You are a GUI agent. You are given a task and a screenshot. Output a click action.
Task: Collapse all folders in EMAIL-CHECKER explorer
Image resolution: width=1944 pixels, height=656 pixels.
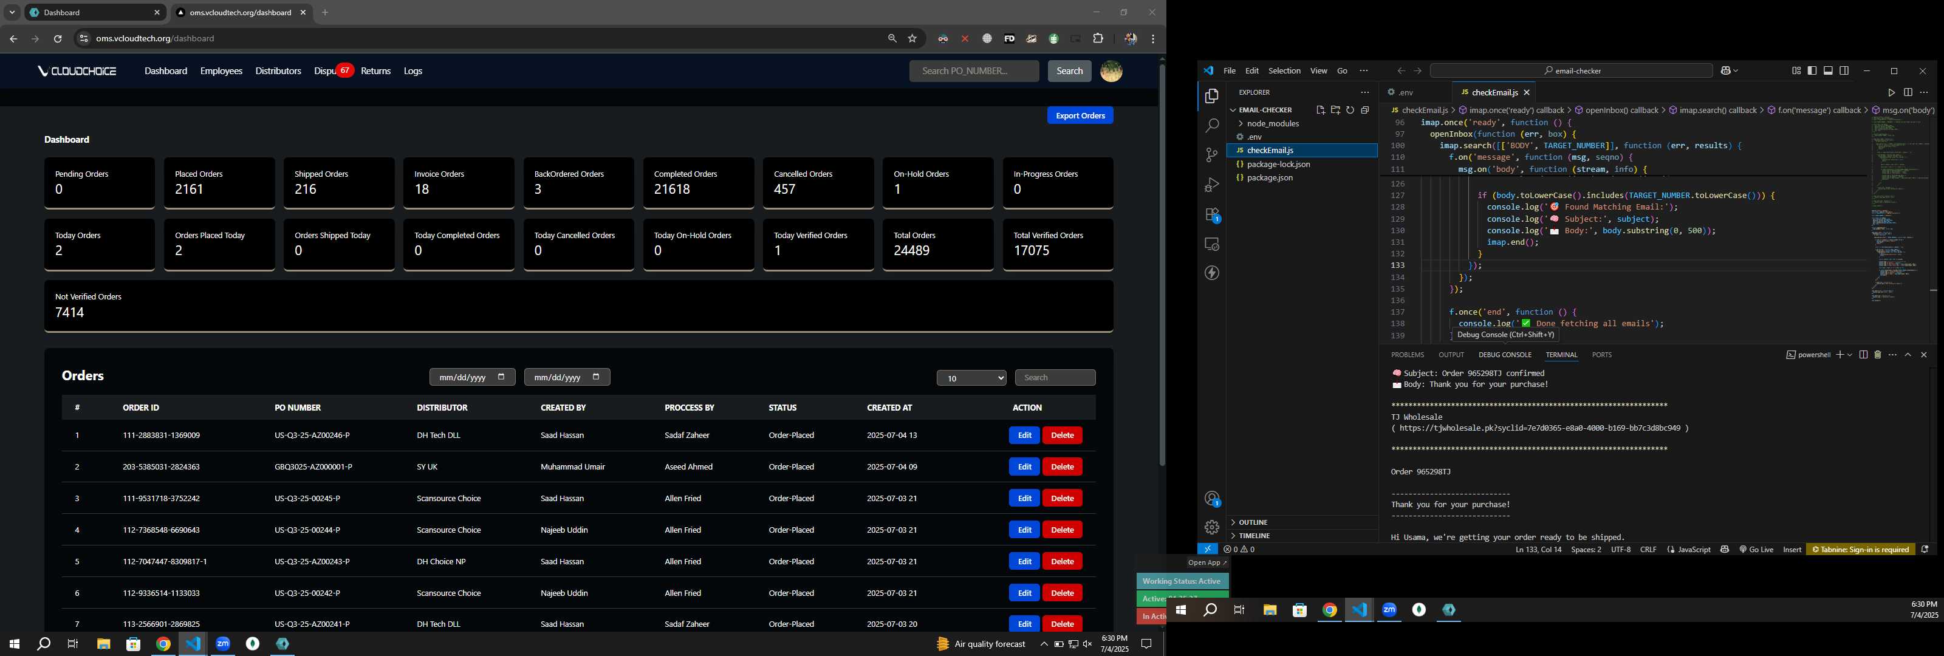[1364, 110]
